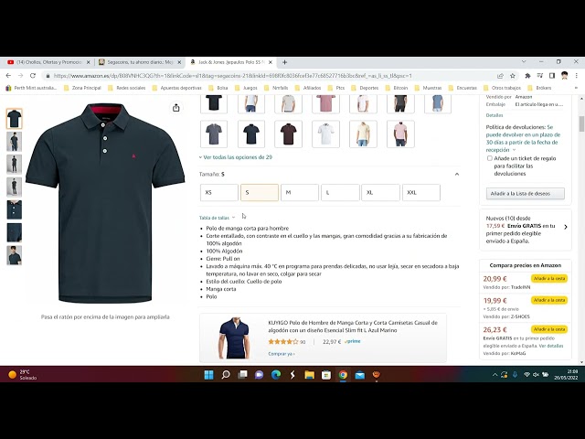
Task: Select size M
Action: coord(300,193)
